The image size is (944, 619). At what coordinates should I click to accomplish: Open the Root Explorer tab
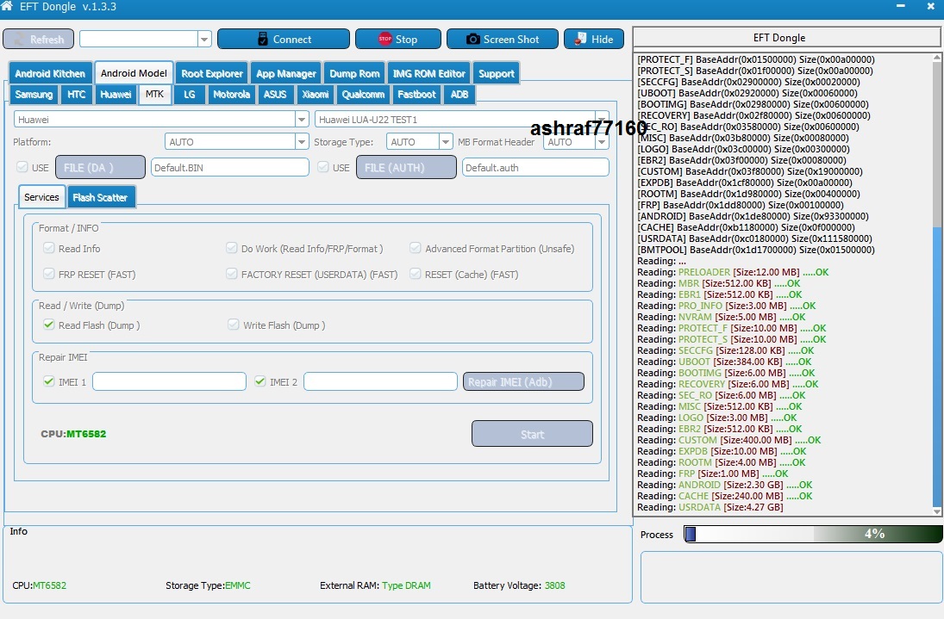click(x=212, y=73)
